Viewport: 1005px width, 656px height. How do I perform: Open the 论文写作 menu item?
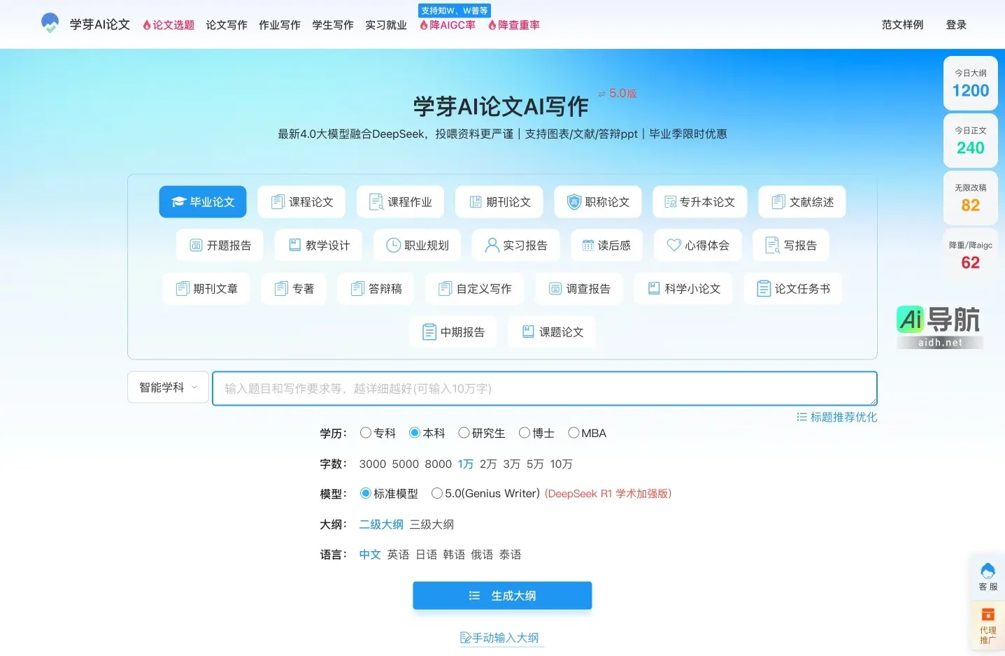click(226, 24)
